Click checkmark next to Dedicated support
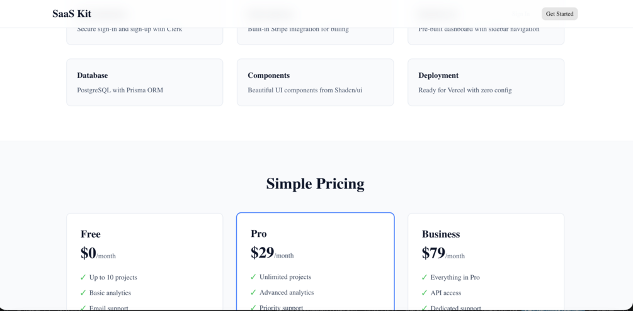The height and width of the screenshot is (311, 633). (x=425, y=308)
